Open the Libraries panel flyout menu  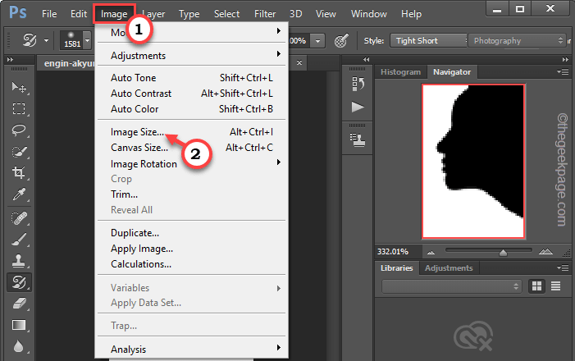pos(563,267)
